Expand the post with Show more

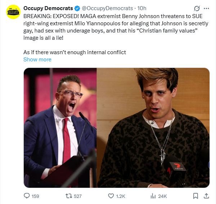pos(37,60)
